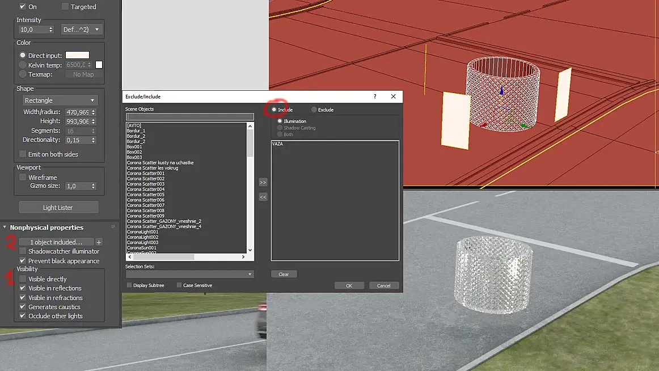Open the Selection Sets dropdown
The width and height of the screenshot is (659, 371).
189,274
